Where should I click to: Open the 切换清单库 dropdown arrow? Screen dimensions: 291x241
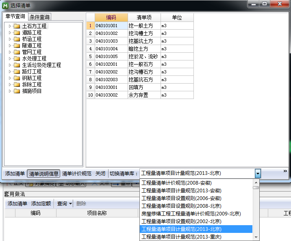point(257,174)
